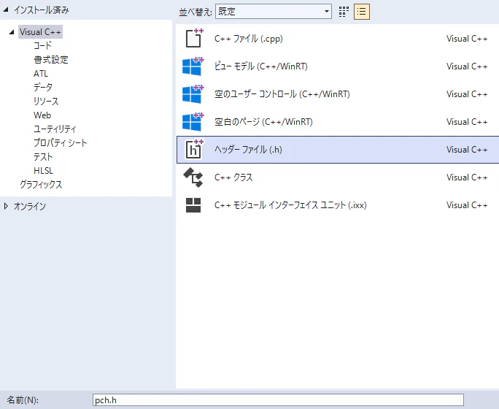The image size is (499, 409).
Task: Expand the オンライン section
Action: [6, 207]
